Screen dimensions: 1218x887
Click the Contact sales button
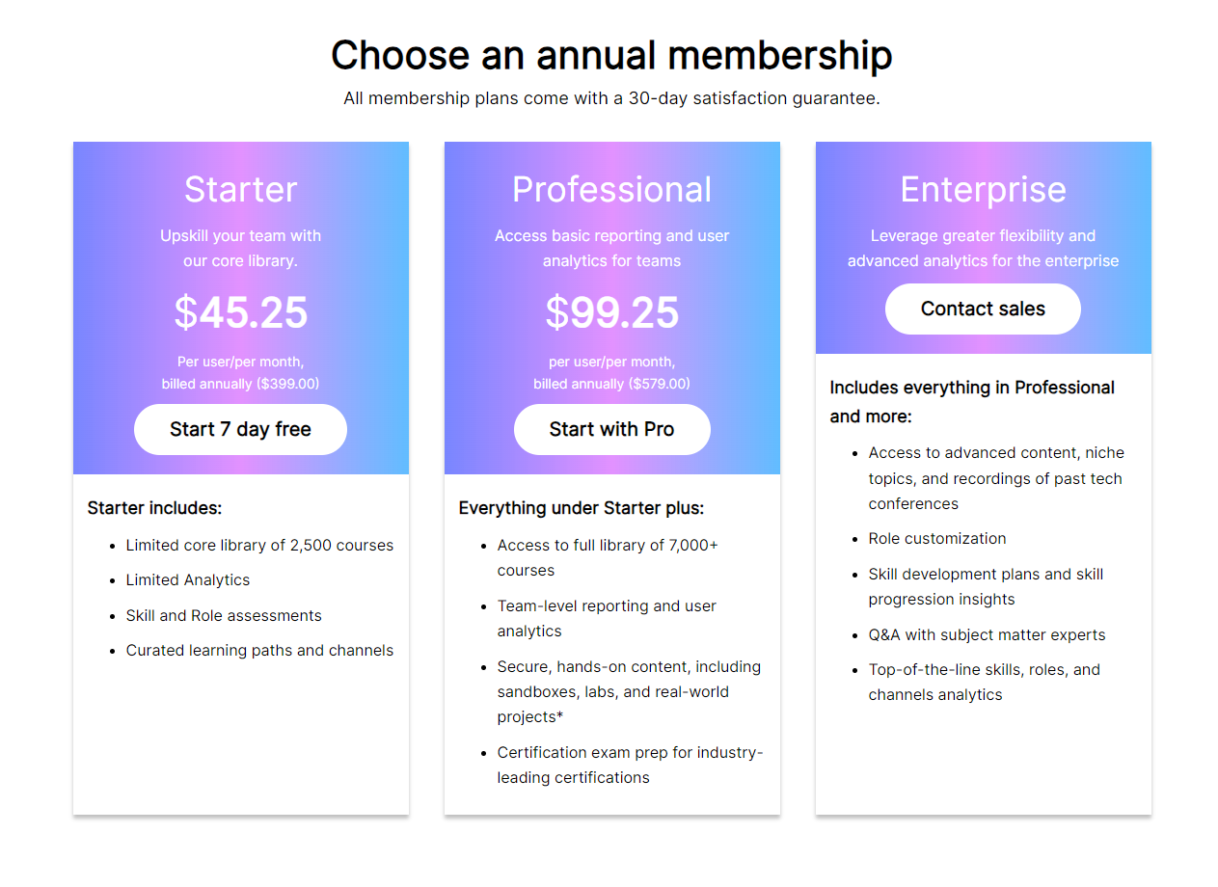[983, 309]
